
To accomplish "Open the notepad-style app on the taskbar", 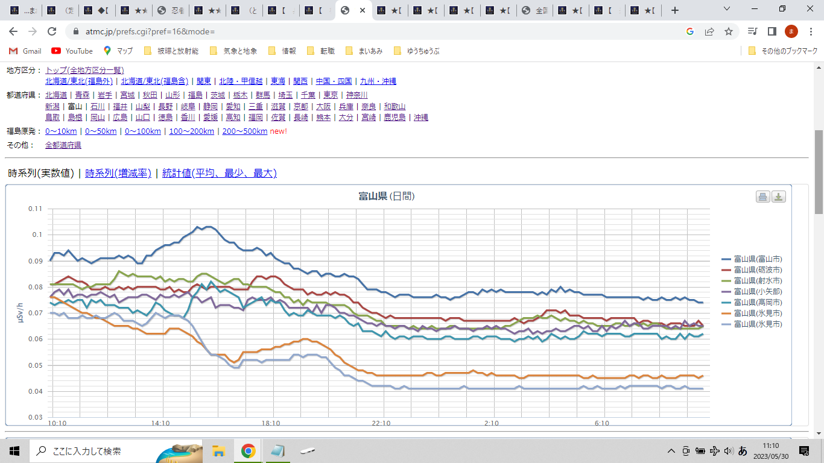I will coord(277,450).
